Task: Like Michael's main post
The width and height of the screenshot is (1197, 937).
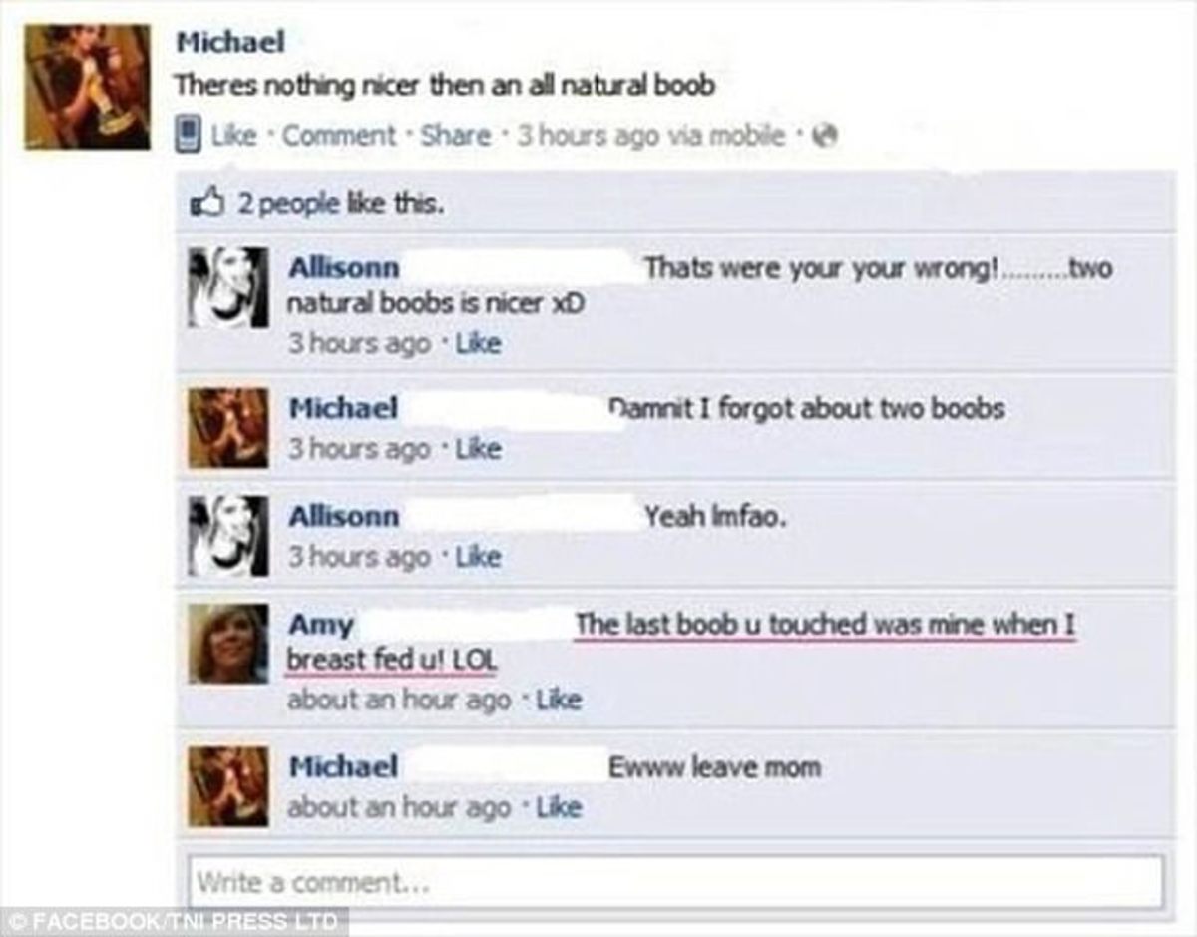Action: click(x=232, y=136)
